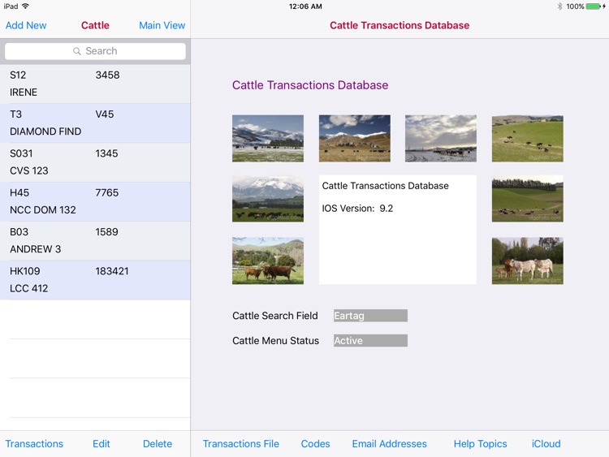Click the snowy mountain paddock thumbnail
The width and height of the screenshot is (609, 457).
pyautogui.click(x=268, y=138)
